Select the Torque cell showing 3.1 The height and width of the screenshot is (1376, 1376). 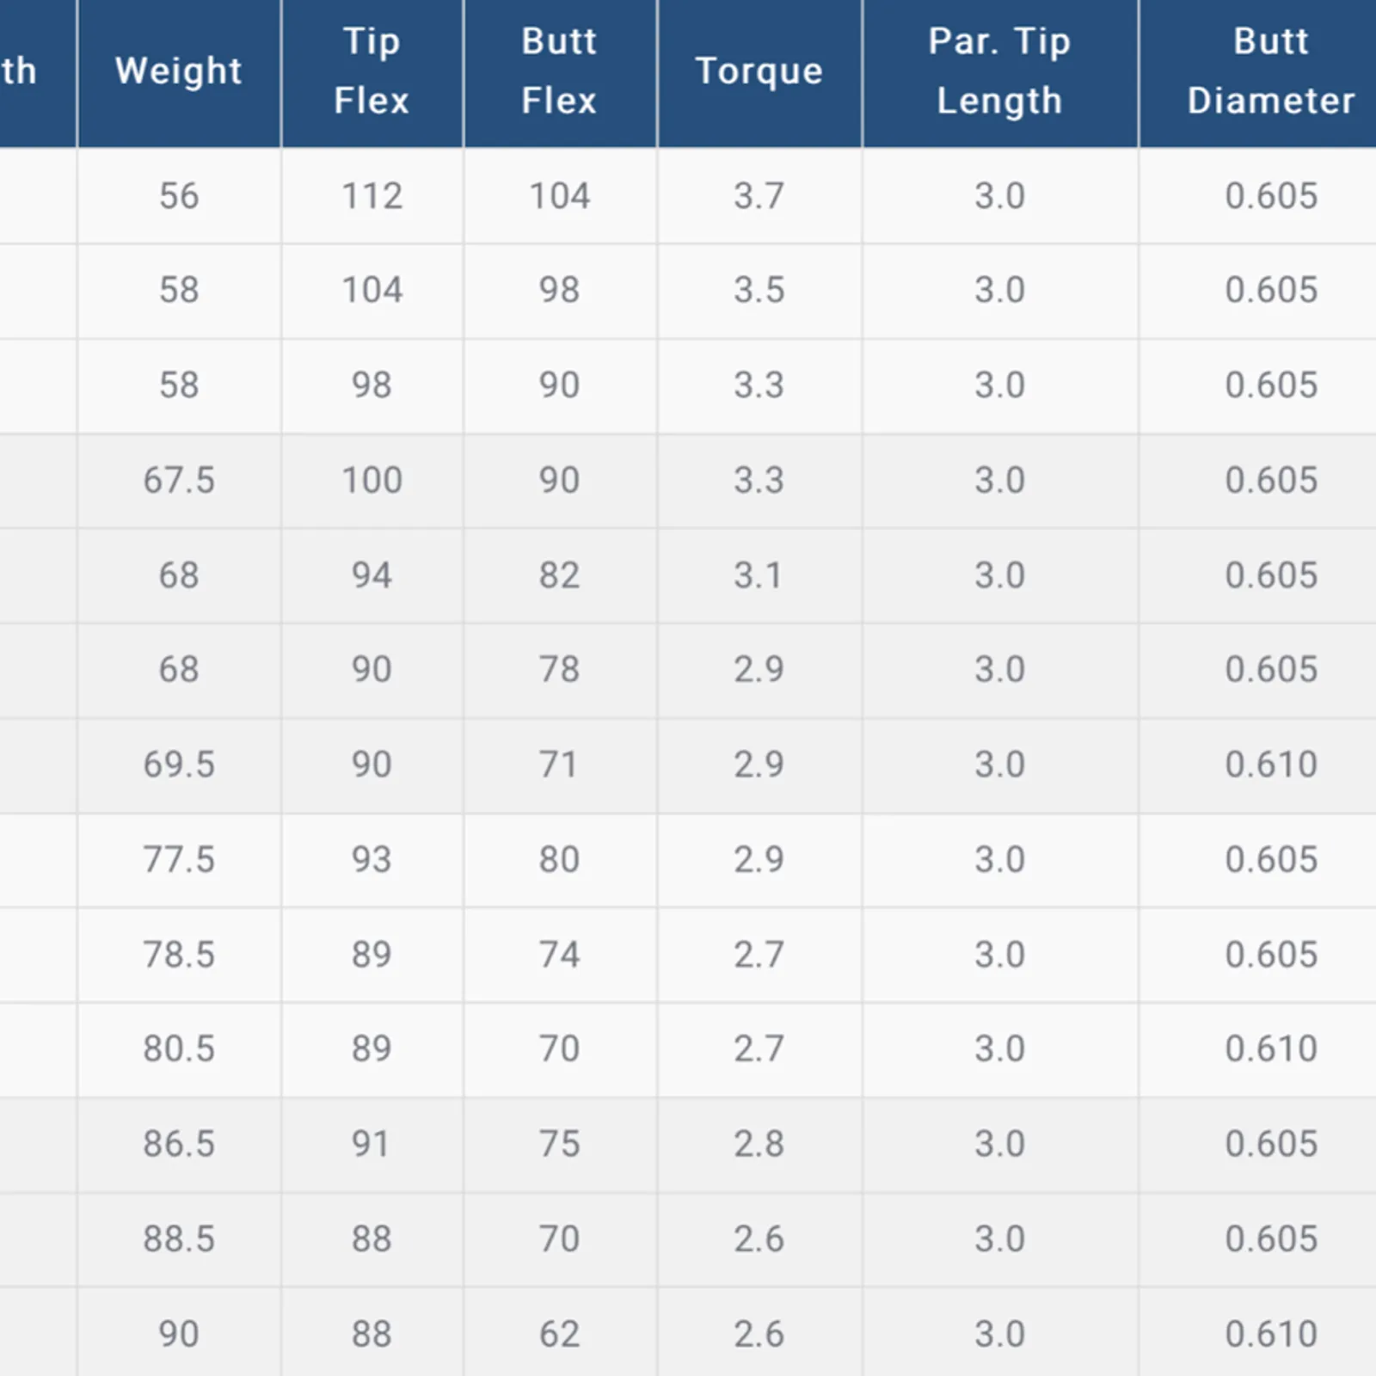pyautogui.click(x=759, y=575)
